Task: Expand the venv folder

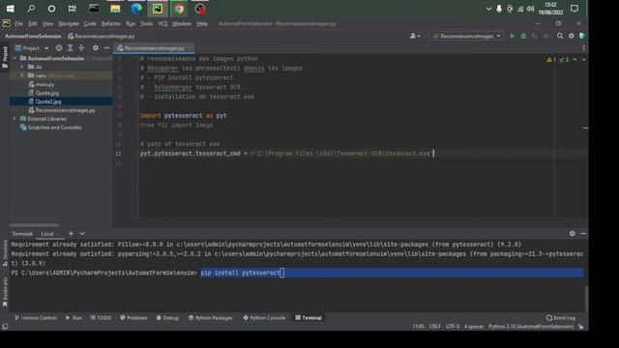Action: (x=22, y=75)
